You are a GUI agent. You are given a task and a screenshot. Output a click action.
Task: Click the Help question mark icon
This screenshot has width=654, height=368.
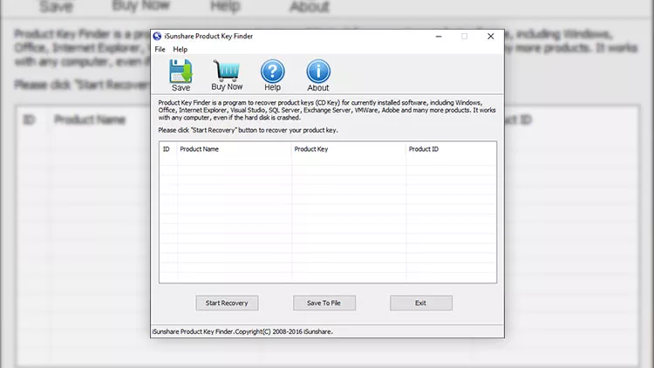[x=272, y=71]
